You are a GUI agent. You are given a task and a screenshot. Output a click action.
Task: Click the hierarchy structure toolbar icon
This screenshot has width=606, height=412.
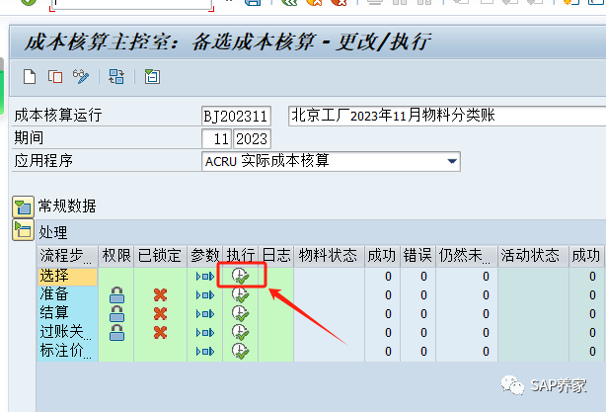(x=116, y=77)
